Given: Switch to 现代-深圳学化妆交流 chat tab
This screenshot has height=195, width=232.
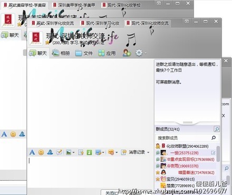Looking at the screenshot, I should 53,23.
